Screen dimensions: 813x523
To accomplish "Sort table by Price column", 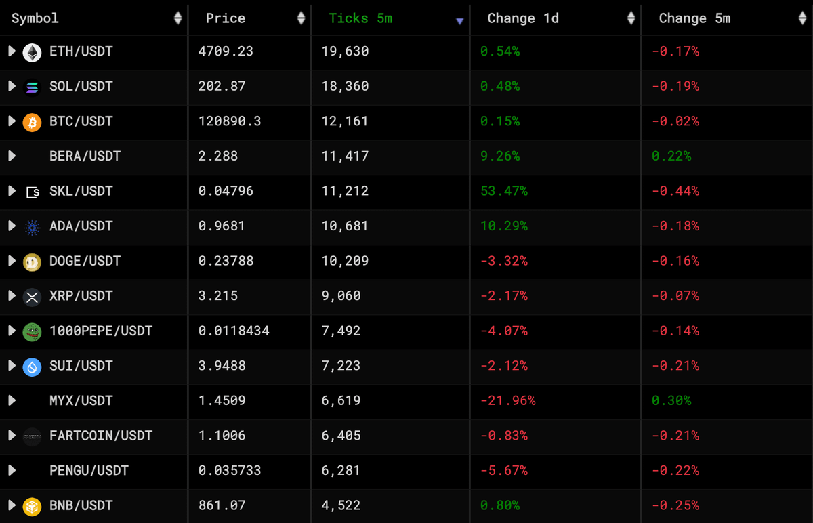I will pos(301,18).
